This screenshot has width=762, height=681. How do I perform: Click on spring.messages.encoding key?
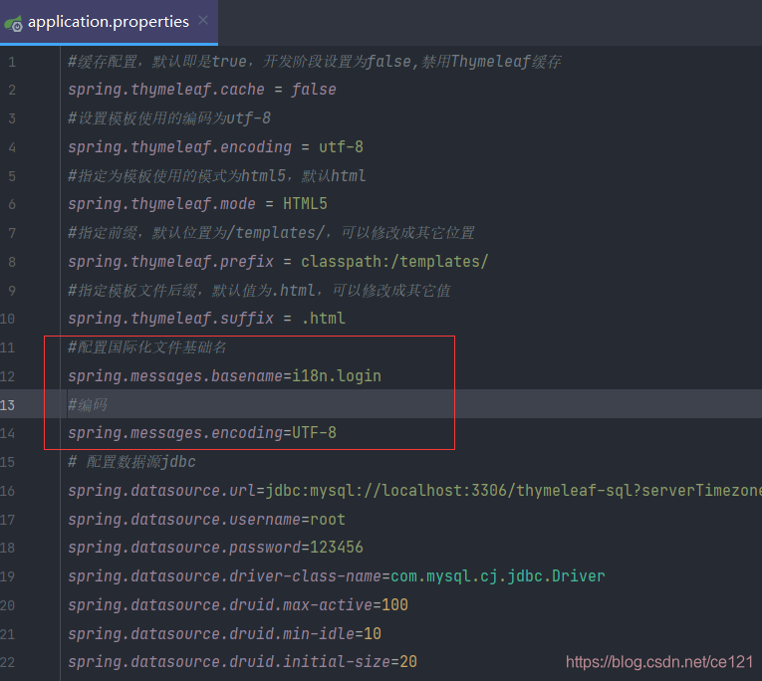point(175,433)
